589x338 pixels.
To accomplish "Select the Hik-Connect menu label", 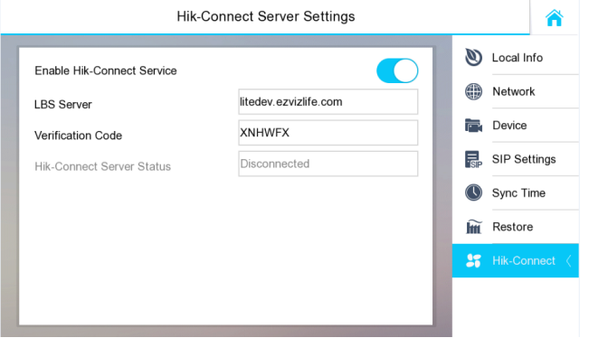I will (x=524, y=260).
